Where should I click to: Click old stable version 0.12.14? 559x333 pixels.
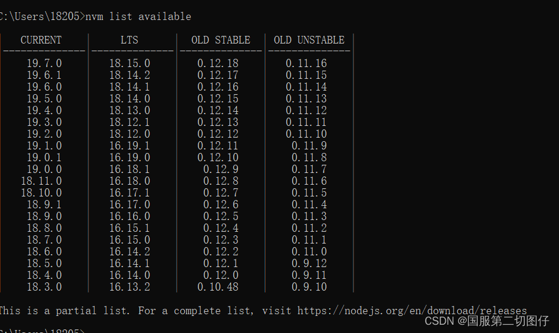point(218,111)
